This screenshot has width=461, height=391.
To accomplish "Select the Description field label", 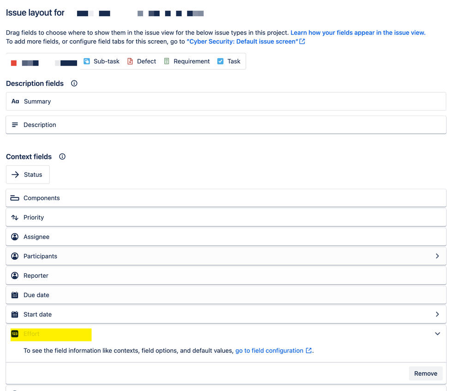I will 40,125.
